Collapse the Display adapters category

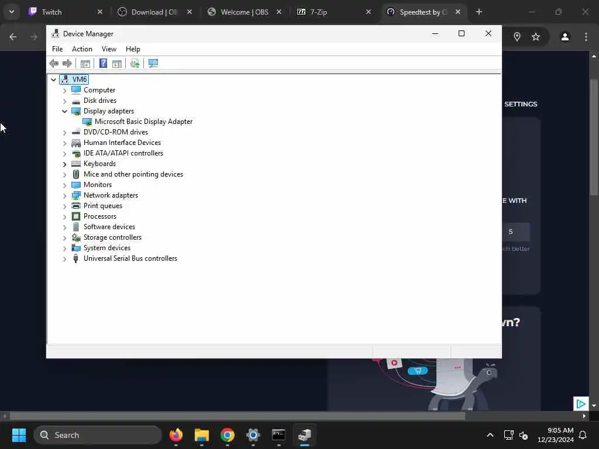64,112
